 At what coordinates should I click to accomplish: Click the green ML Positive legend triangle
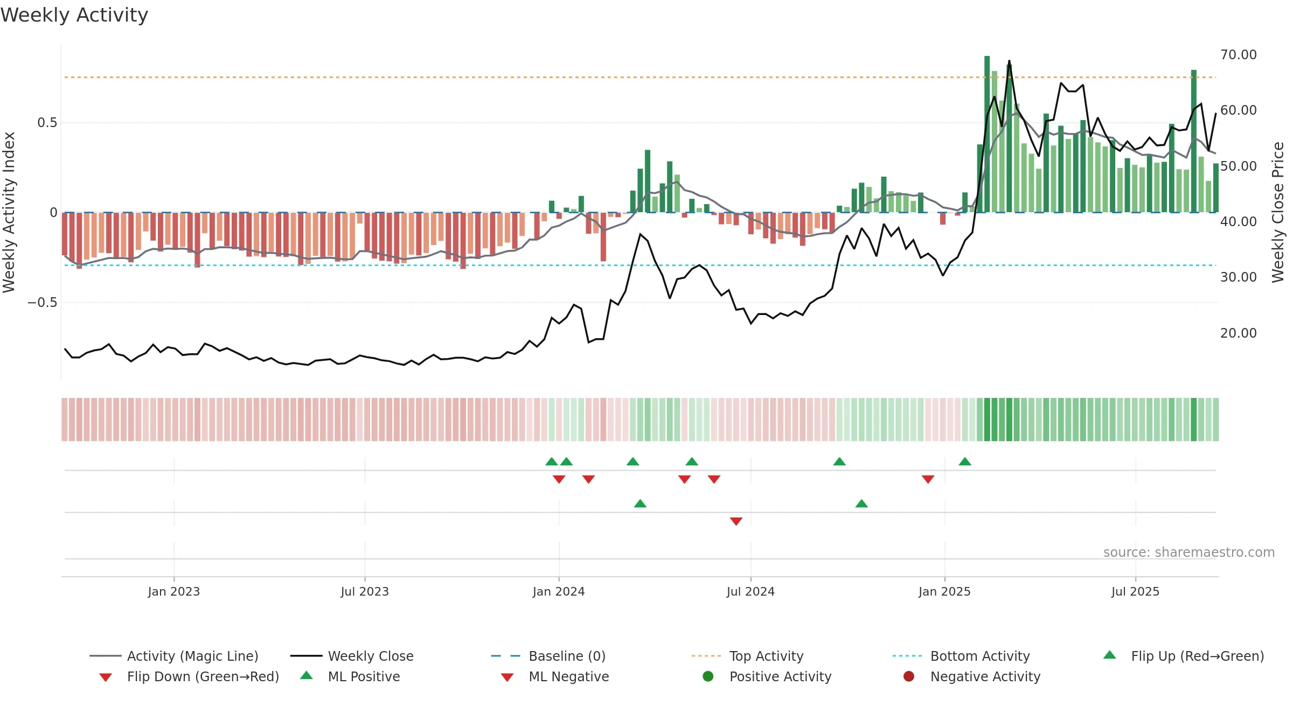(307, 675)
